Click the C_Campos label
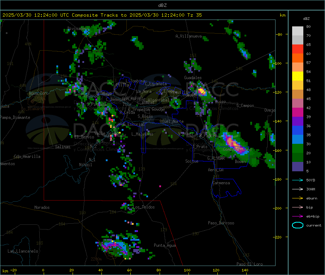 tap(245, 106)
